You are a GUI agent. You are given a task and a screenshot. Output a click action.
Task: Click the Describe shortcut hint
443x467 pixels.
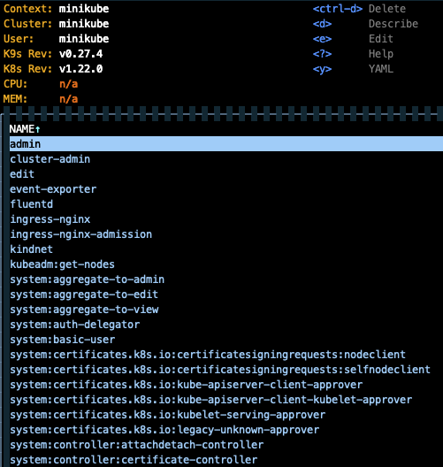point(365,24)
